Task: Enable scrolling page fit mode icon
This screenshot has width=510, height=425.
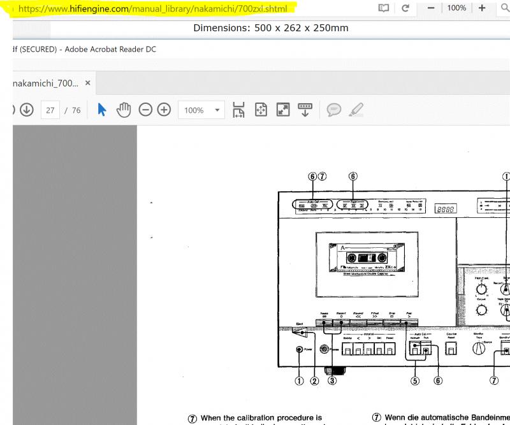Action: click(238, 110)
